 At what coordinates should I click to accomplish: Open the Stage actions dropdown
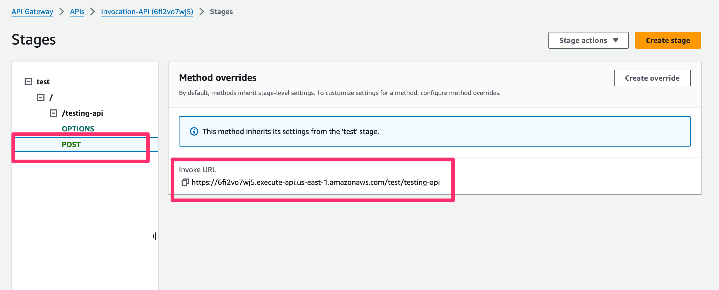point(588,40)
